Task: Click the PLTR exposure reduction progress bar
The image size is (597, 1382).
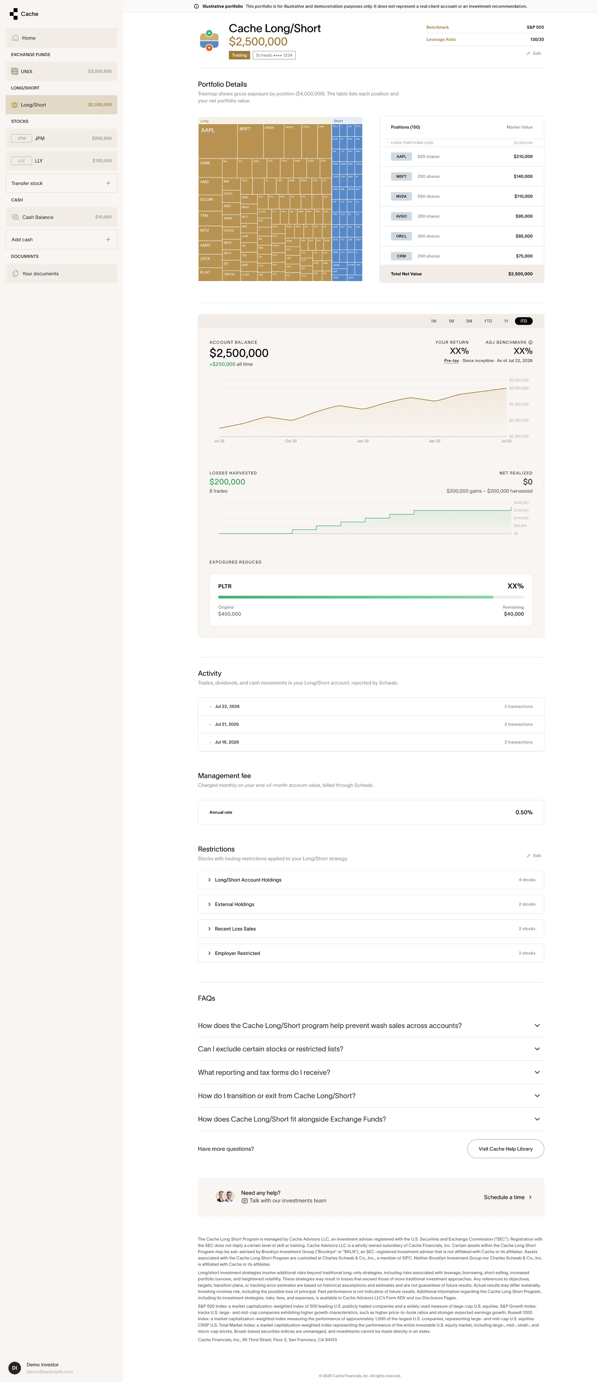Action: (x=371, y=597)
